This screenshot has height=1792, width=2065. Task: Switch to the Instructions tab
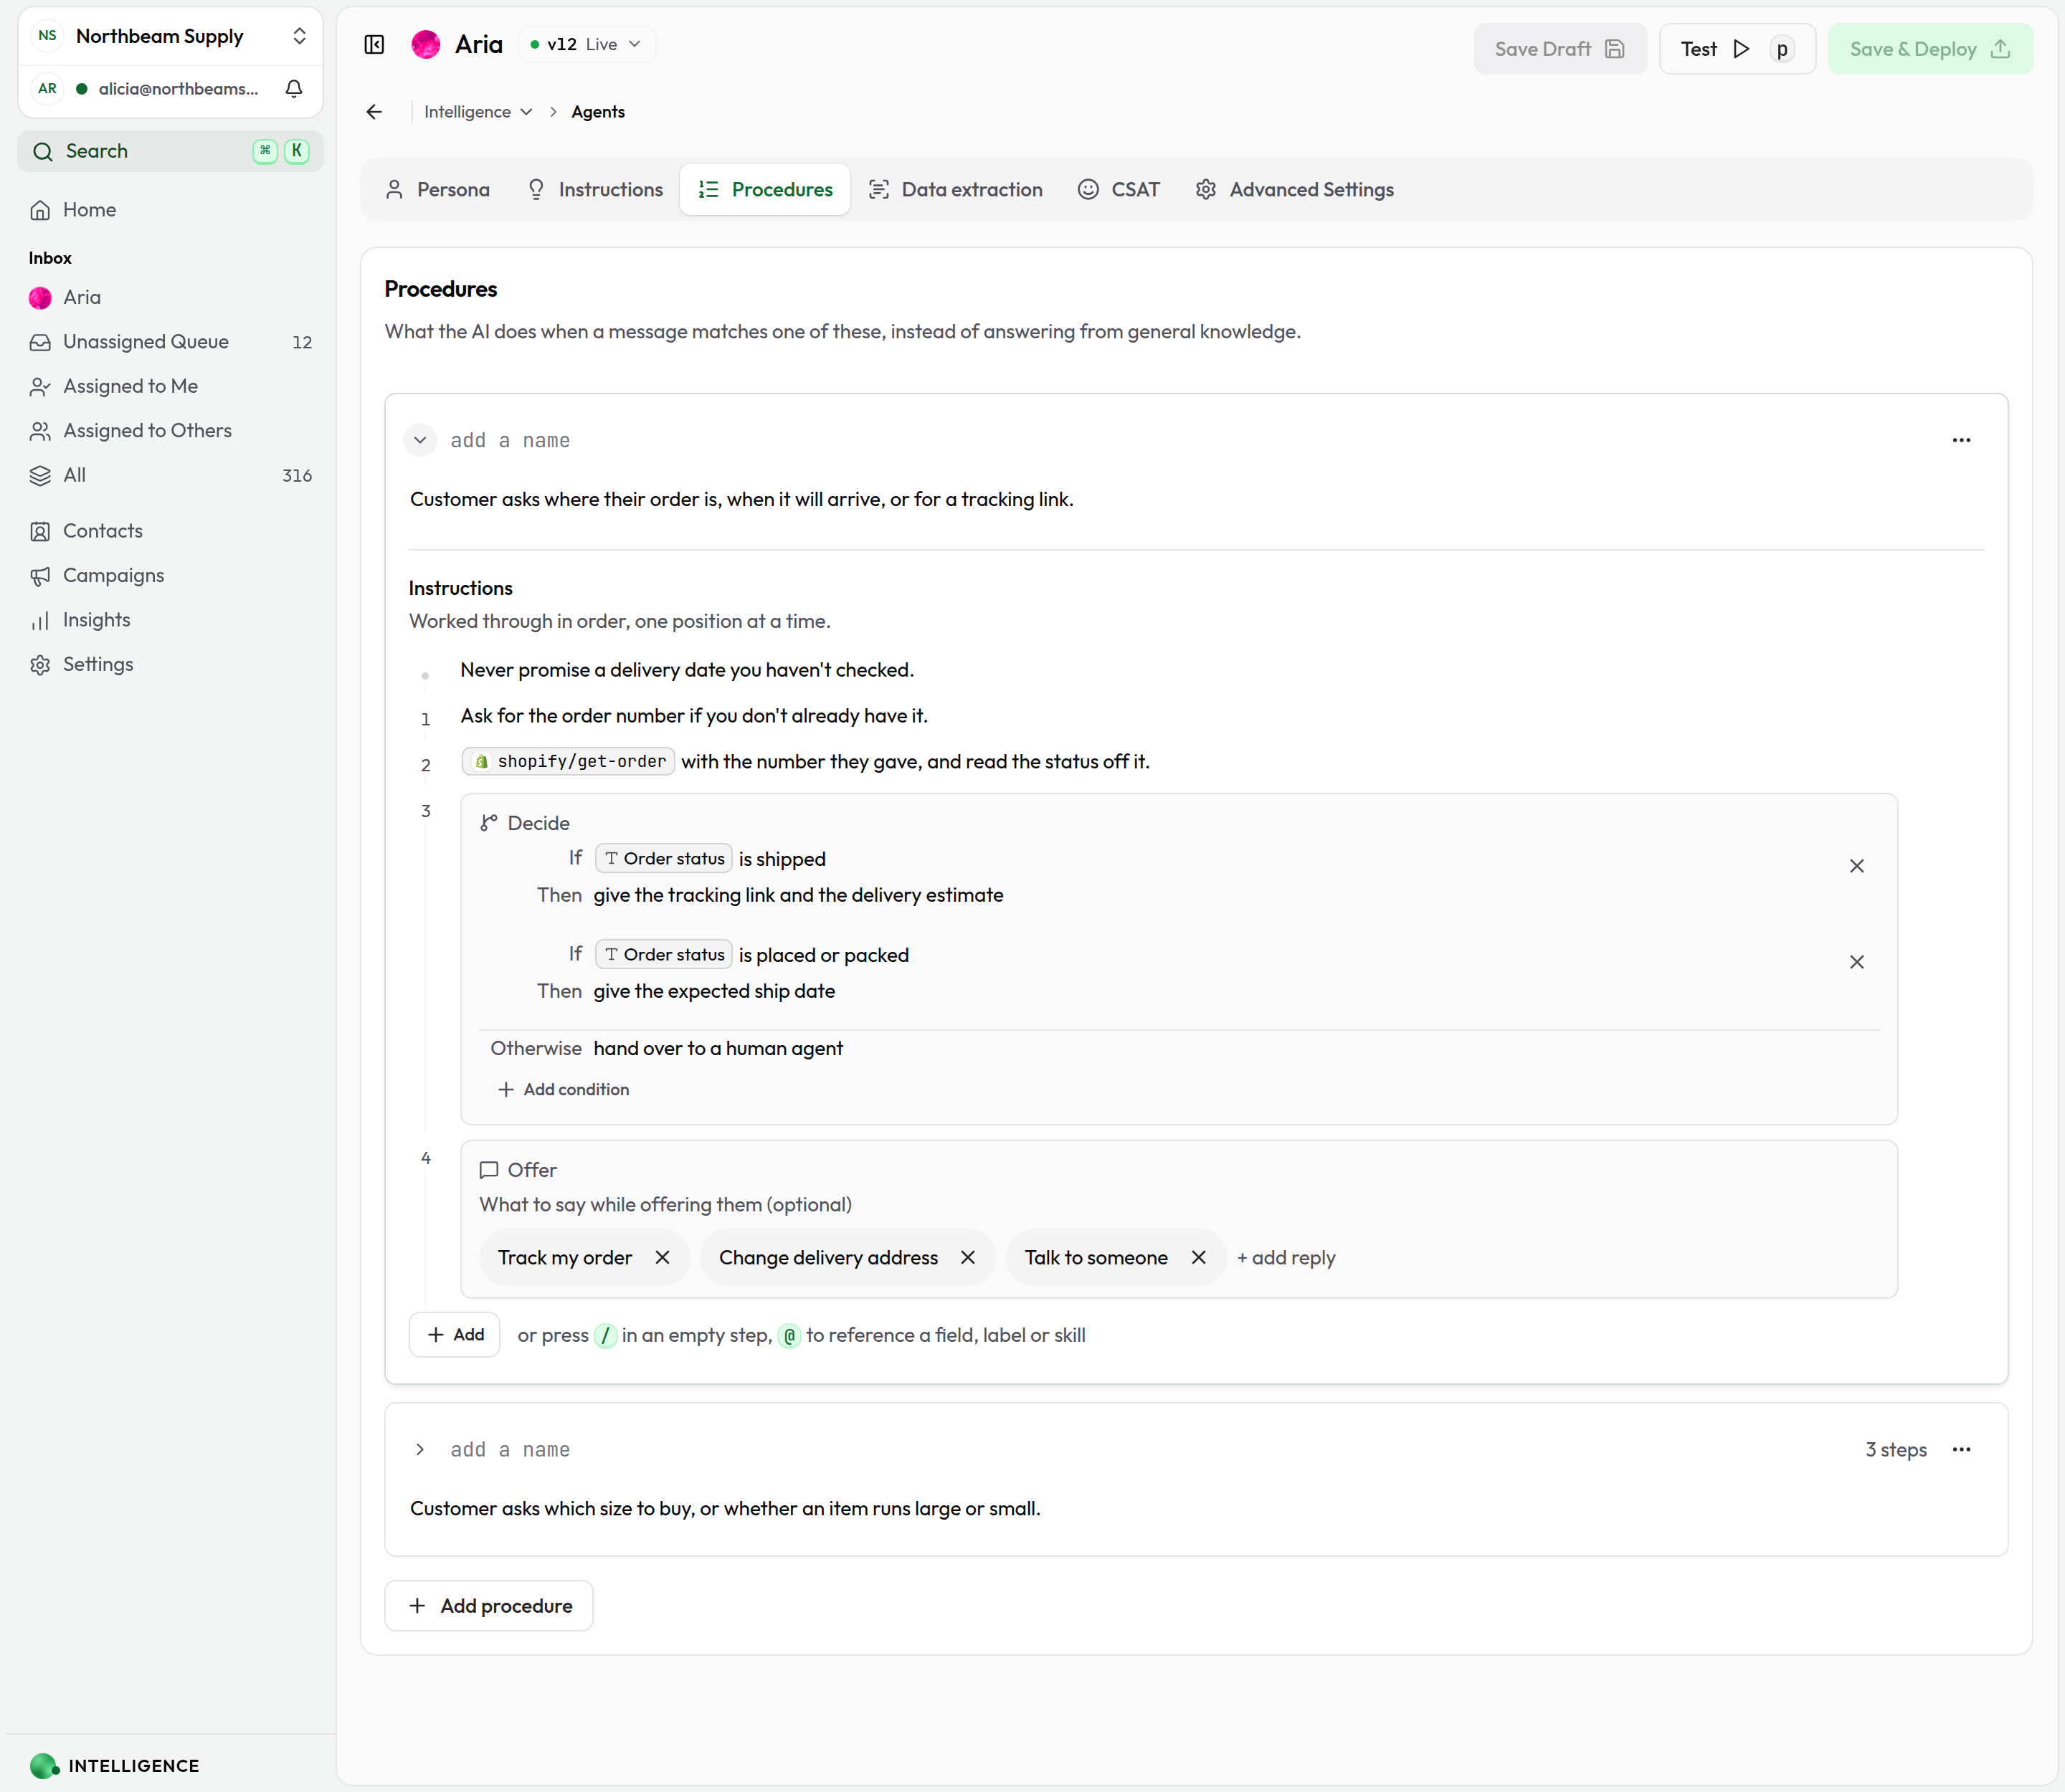pos(595,189)
